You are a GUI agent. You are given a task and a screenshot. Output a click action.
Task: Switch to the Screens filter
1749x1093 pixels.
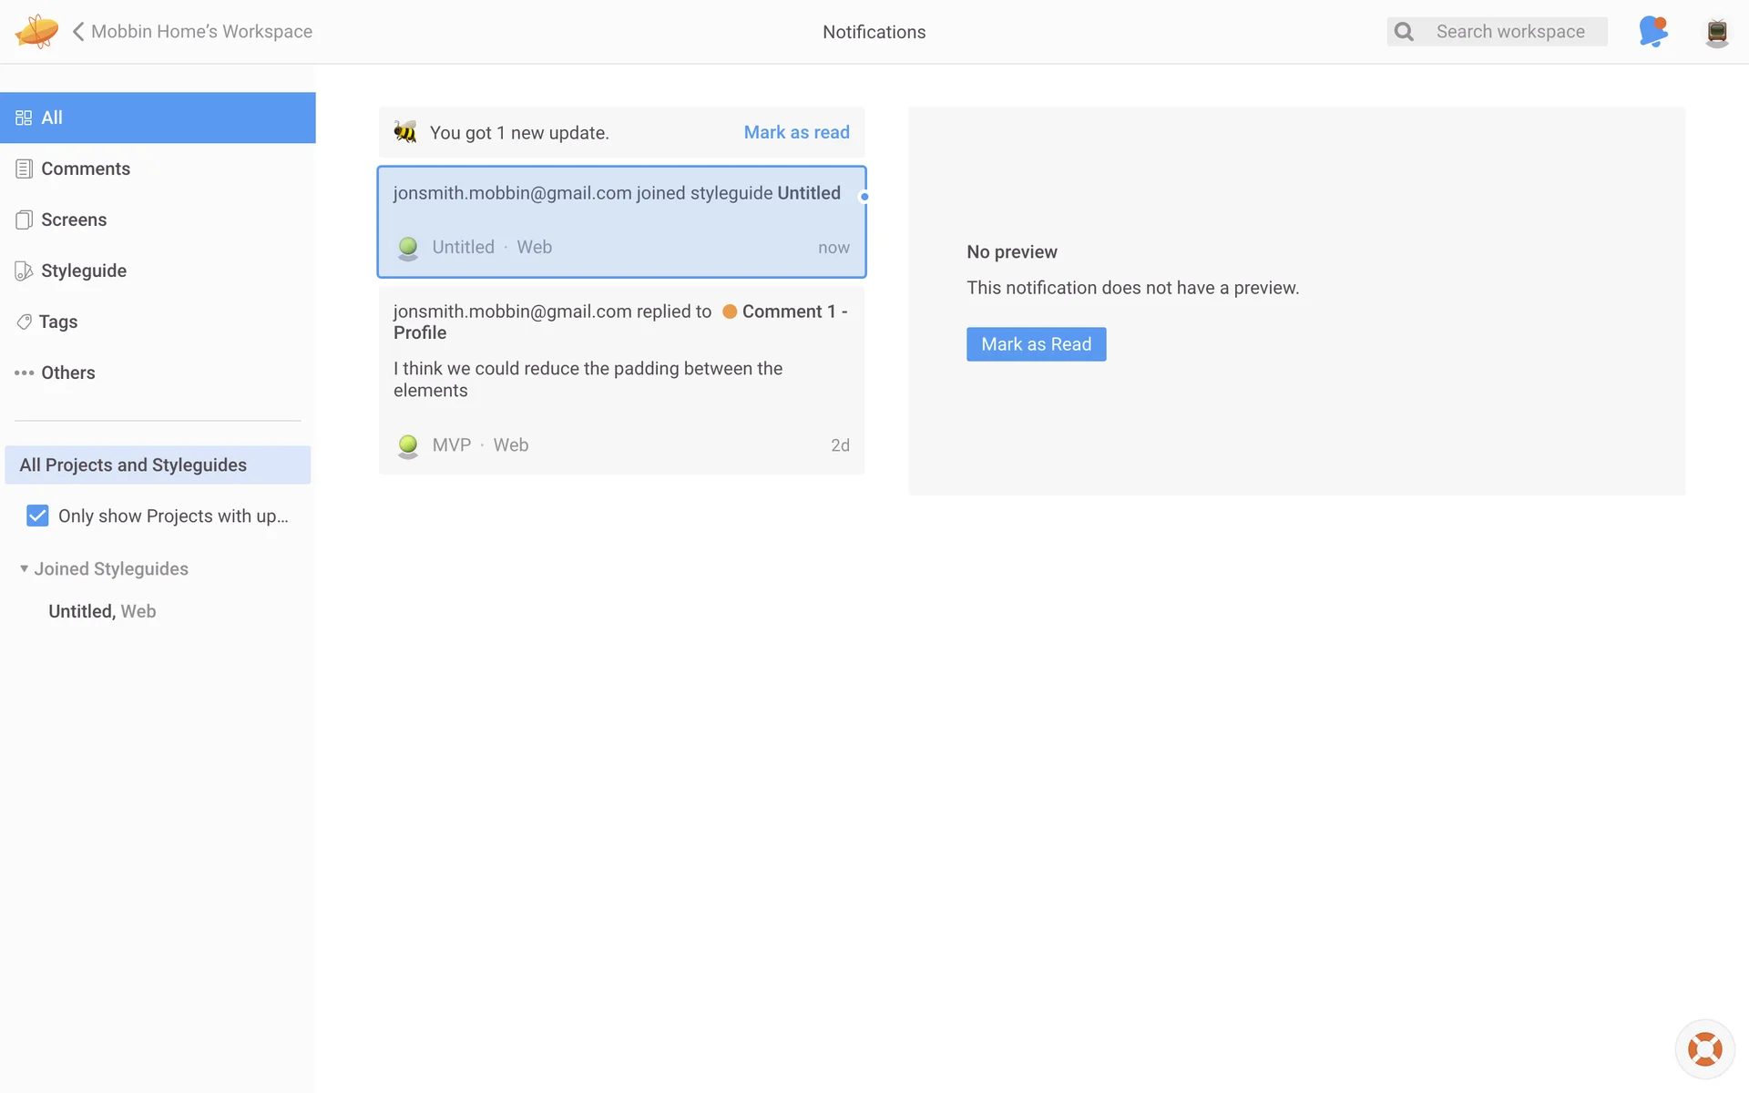(x=73, y=220)
